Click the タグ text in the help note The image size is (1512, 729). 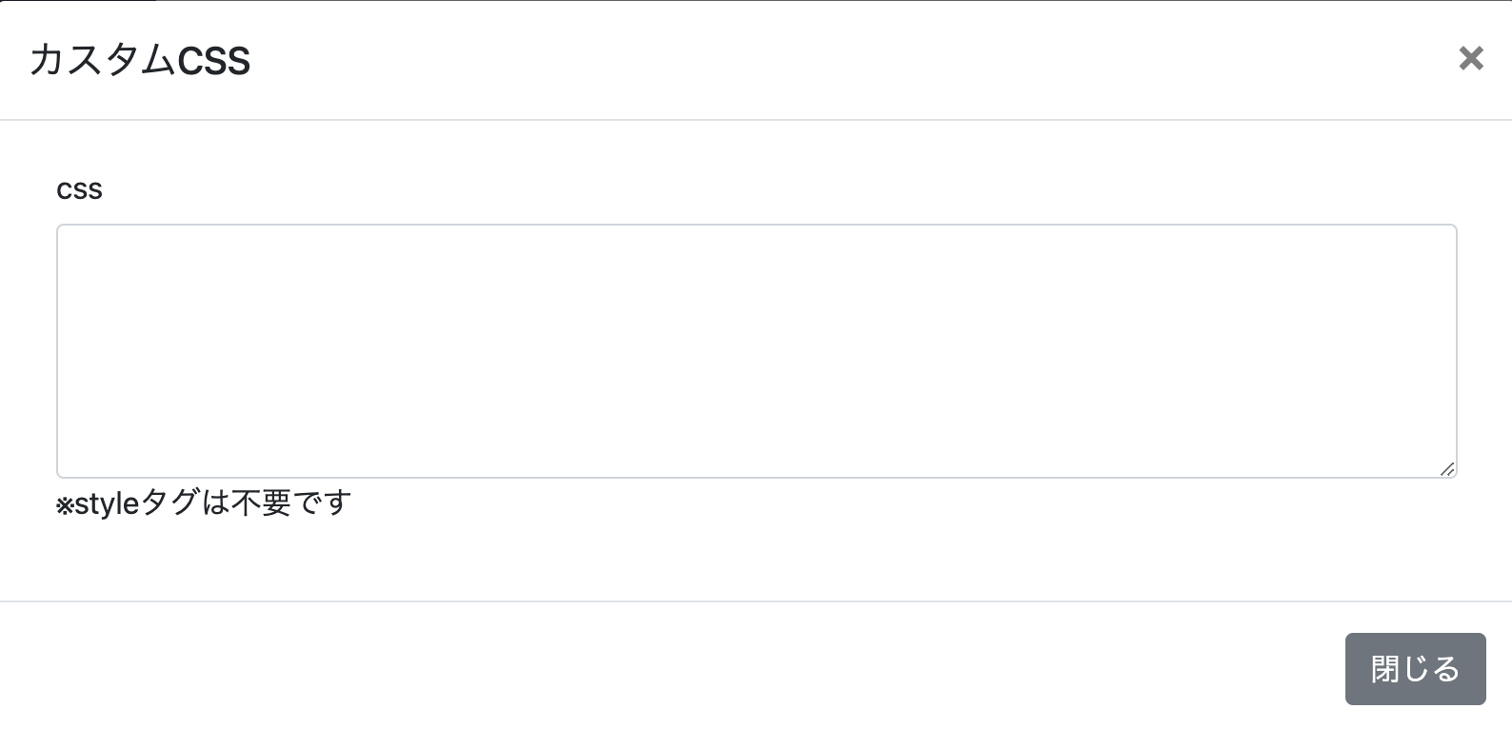coord(170,502)
